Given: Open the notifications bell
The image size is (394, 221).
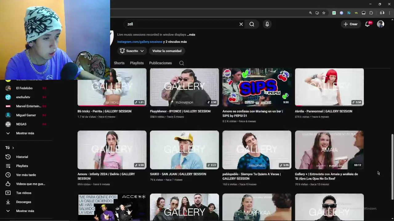Looking at the screenshot, I should pyautogui.click(x=367, y=24).
